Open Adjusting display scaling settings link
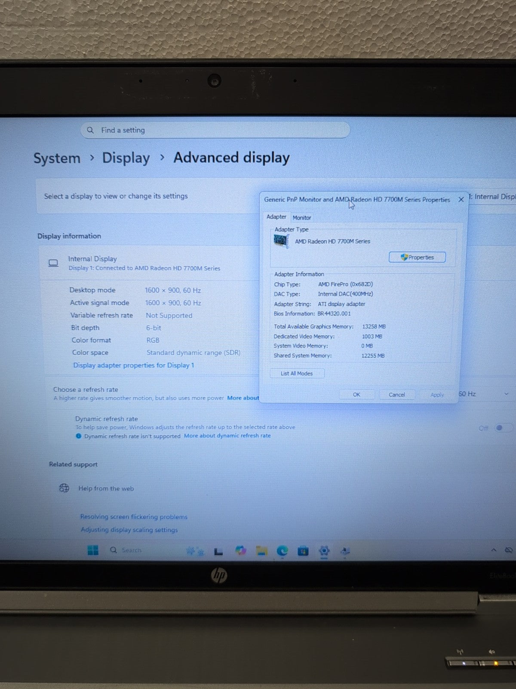516x689 pixels. 129,530
